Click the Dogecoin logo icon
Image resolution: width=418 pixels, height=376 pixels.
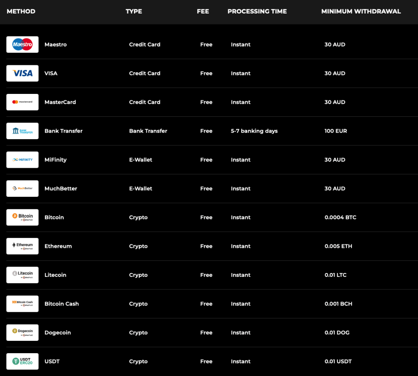point(22,332)
